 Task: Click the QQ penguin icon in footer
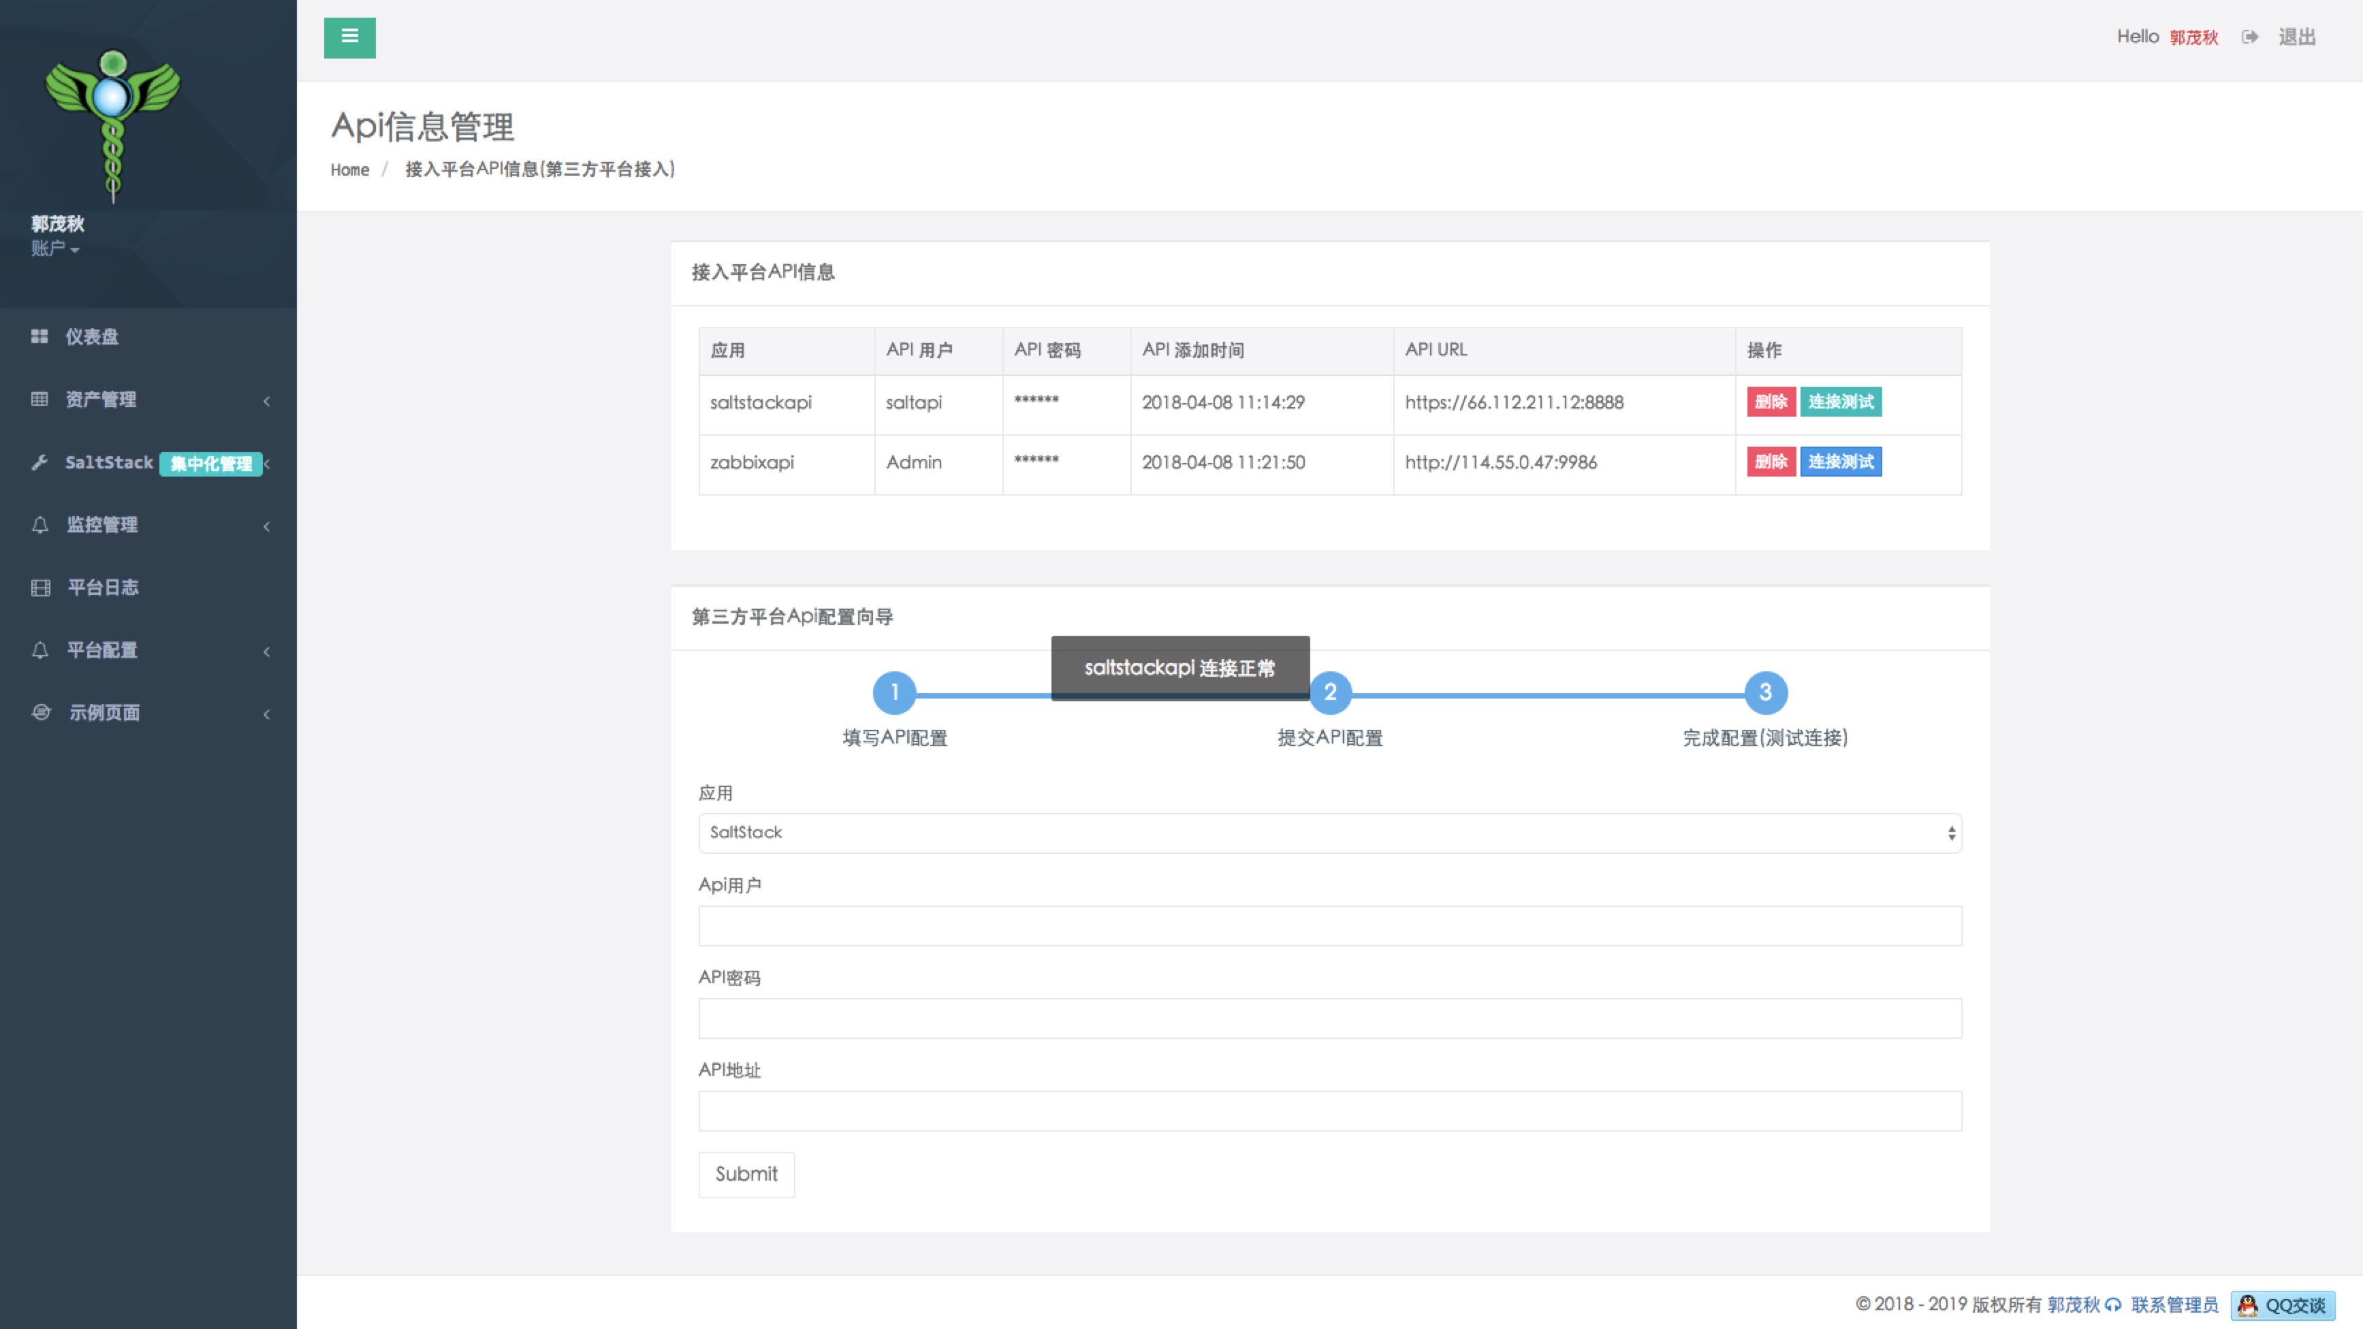(x=2247, y=1305)
